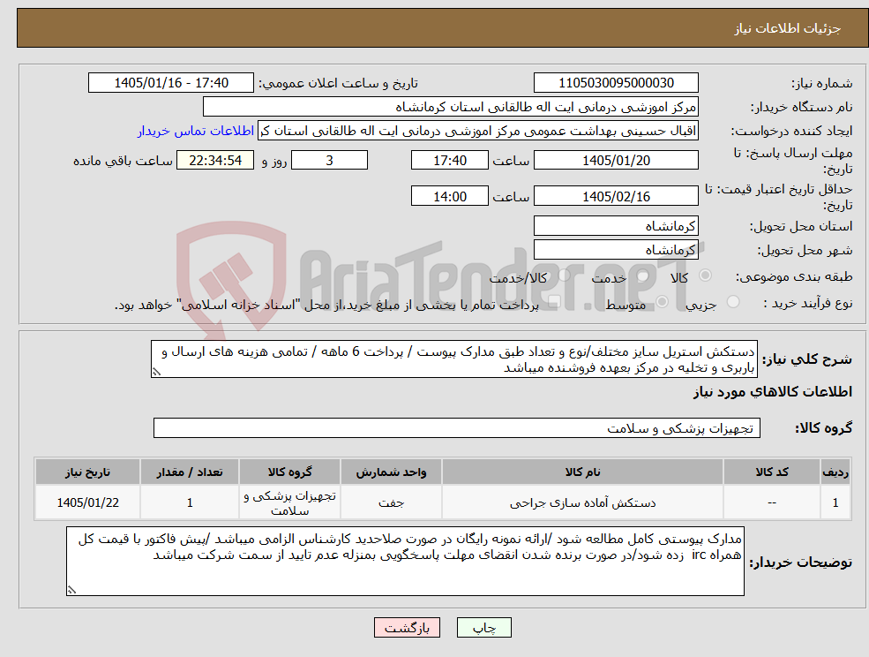Click the نوع فرآیند خرید label
Screen dimensions: 869x657
[x=808, y=303]
